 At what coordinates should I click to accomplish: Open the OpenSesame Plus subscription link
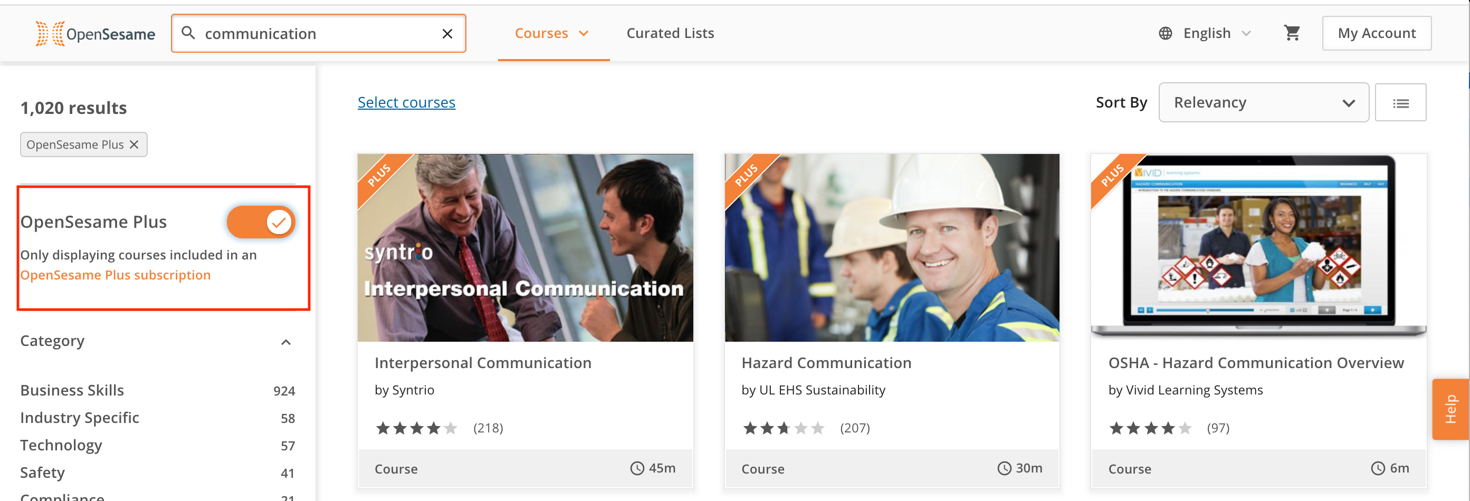point(115,275)
